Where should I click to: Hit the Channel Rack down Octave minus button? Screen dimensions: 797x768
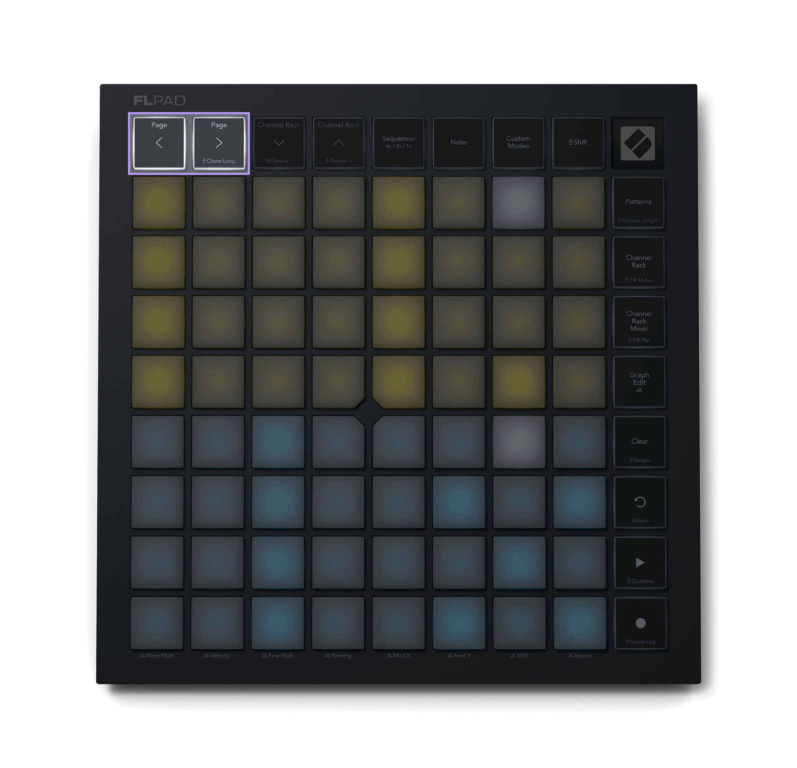[279, 143]
